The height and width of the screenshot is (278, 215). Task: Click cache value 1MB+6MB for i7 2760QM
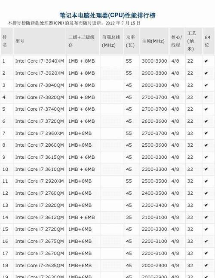80,193
